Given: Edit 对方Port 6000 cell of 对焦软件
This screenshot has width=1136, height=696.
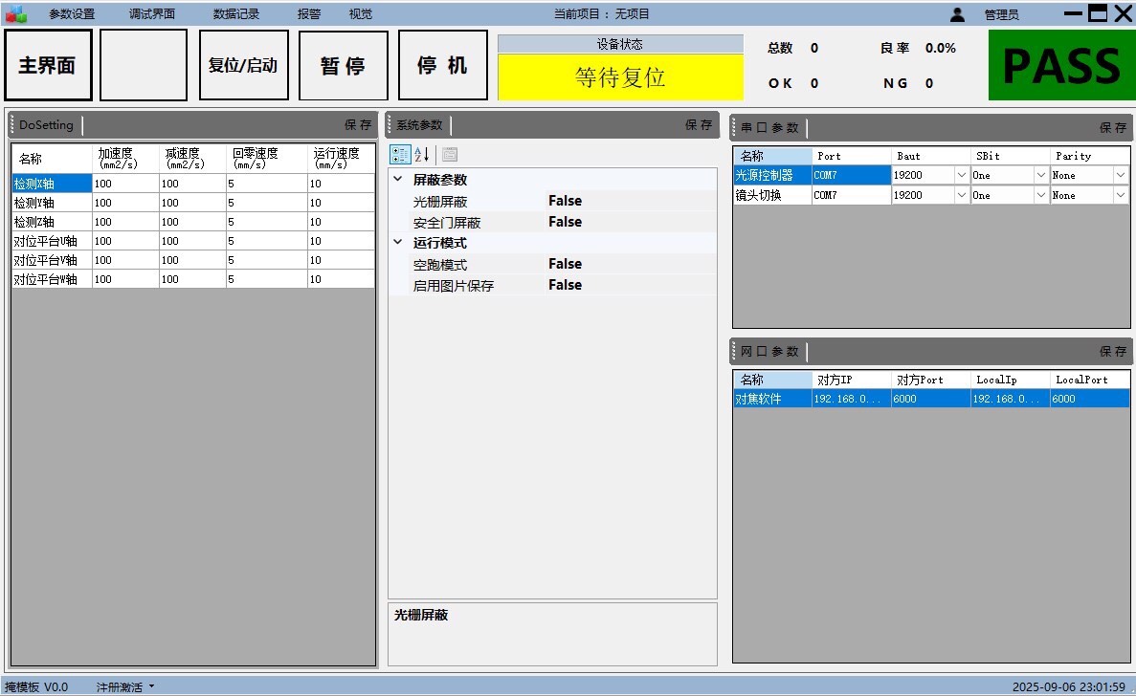Looking at the screenshot, I should pyautogui.click(x=931, y=399).
